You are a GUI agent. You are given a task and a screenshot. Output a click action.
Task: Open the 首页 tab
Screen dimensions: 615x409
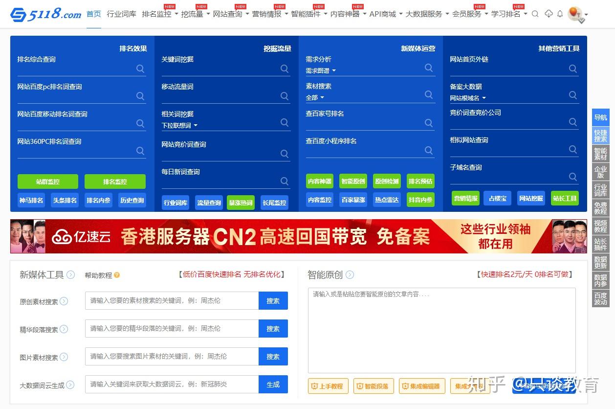point(93,14)
